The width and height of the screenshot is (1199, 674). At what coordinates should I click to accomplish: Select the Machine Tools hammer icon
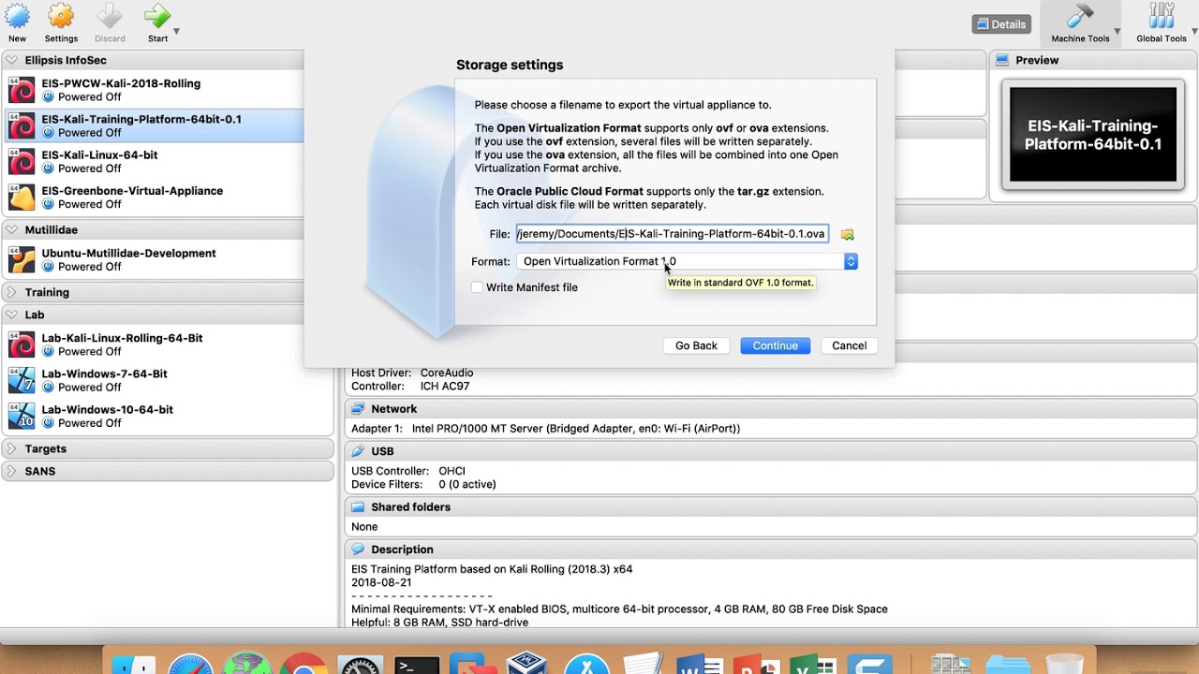(1080, 16)
